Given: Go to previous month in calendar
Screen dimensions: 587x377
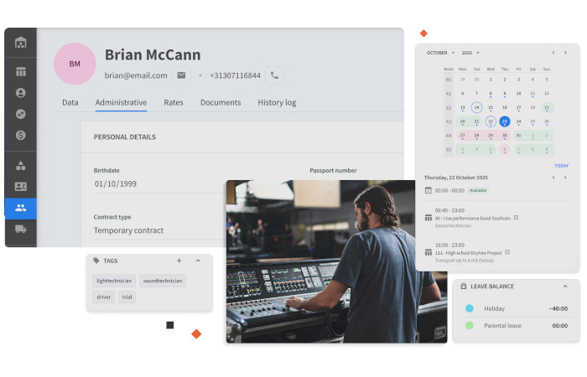Looking at the screenshot, I should click(553, 53).
